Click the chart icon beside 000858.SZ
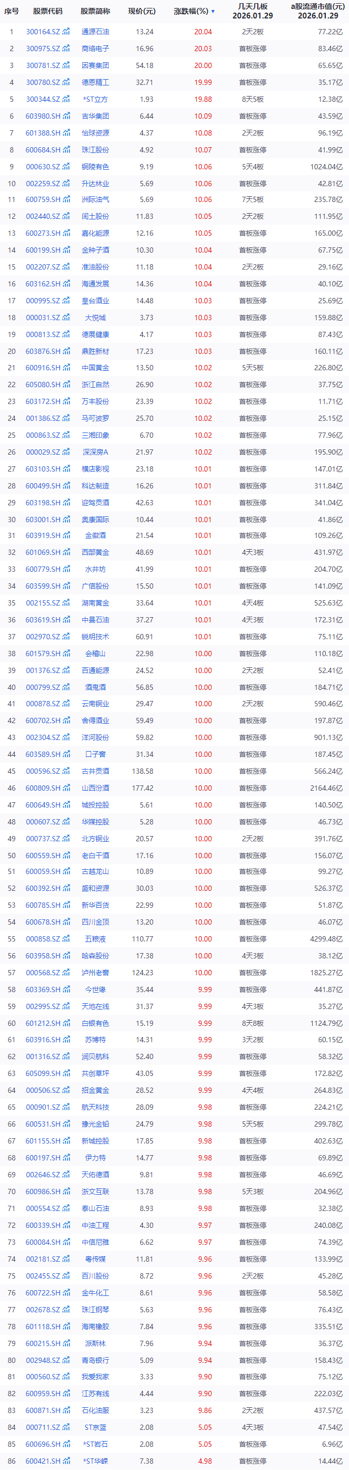This screenshot has width=349, height=1470. [67, 939]
